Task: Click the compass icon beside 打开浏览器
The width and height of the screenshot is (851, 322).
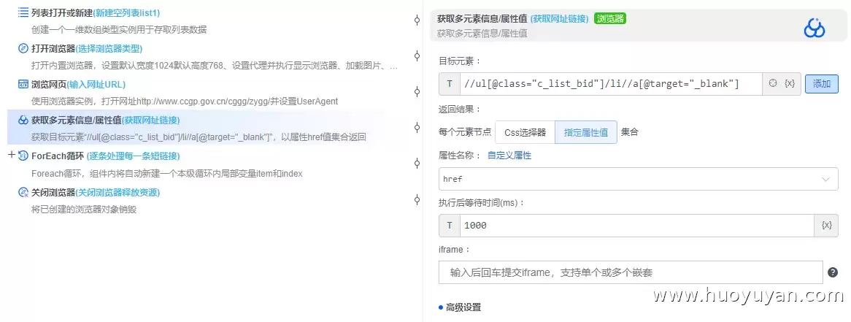Action: pyautogui.click(x=23, y=48)
